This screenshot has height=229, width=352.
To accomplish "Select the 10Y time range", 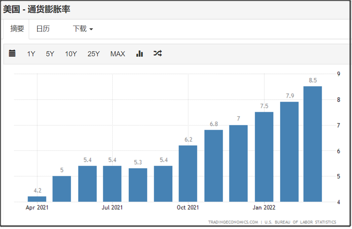I will [71, 54].
